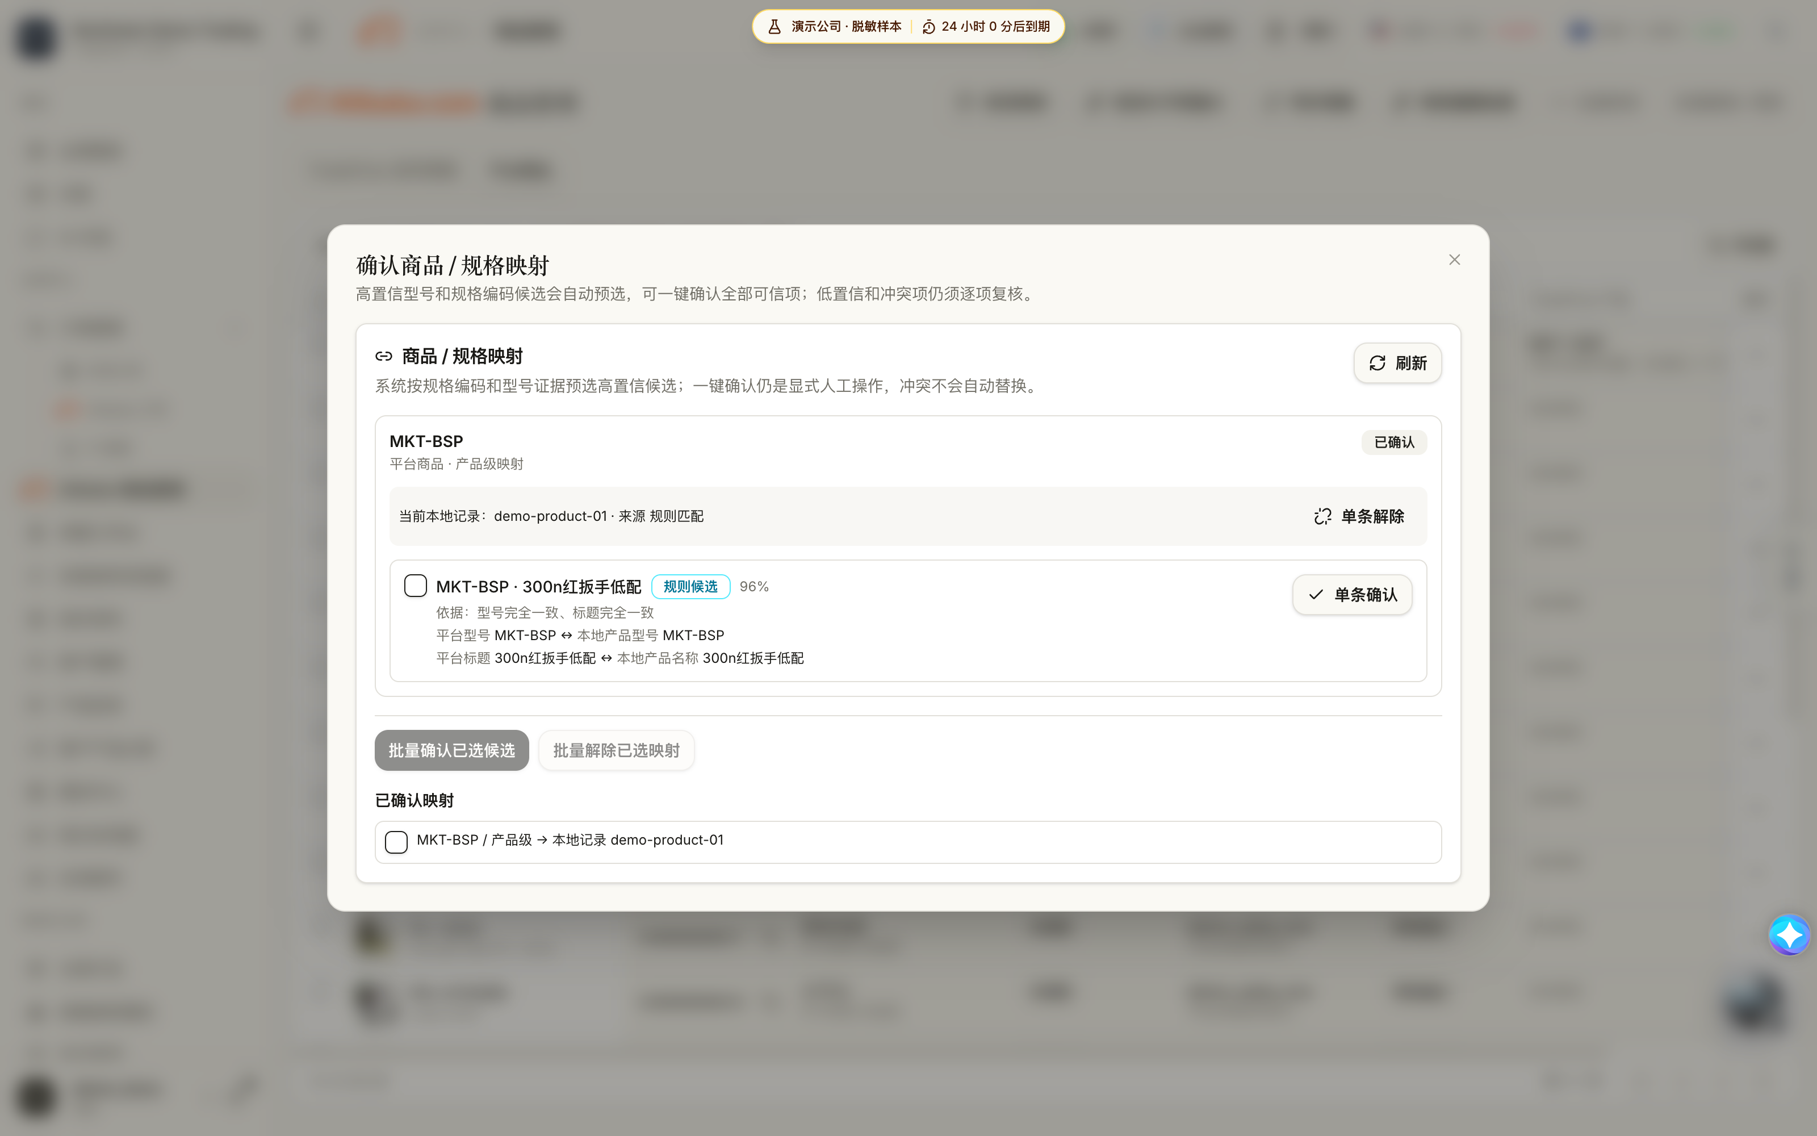Image resolution: width=1817 pixels, height=1136 pixels.
Task: Click 单条确认 for MKT-BSP candidate
Action: point(1352,594)
